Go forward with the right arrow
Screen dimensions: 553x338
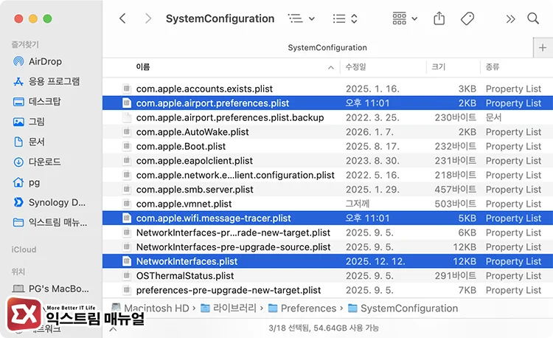(x=148, y=18)
